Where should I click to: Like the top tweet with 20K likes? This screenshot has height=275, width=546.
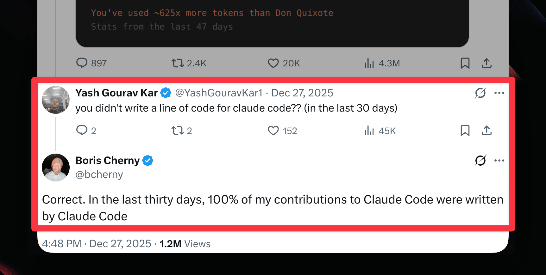pos(273,63)
